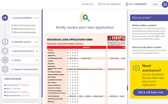Click Kindly review your loan application heading
Screen dimensions: 168x104
coord(85,27)
